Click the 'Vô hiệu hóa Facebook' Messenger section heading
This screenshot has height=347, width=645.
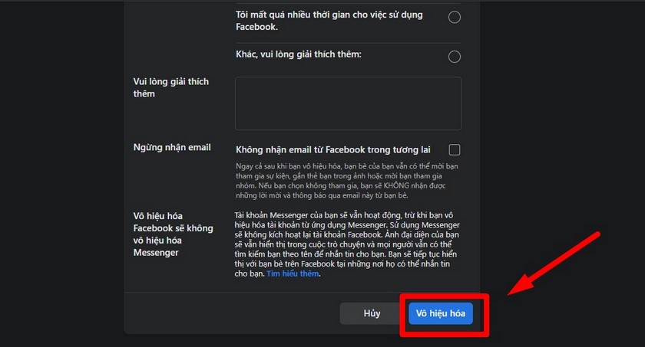(173, 234)
